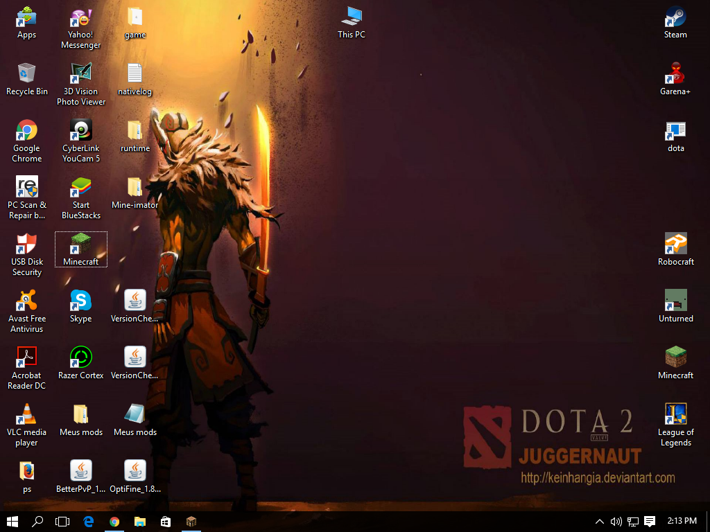Select the 'ps' file icon
Viewport: 710px width, 532px height.
point(27,477)
